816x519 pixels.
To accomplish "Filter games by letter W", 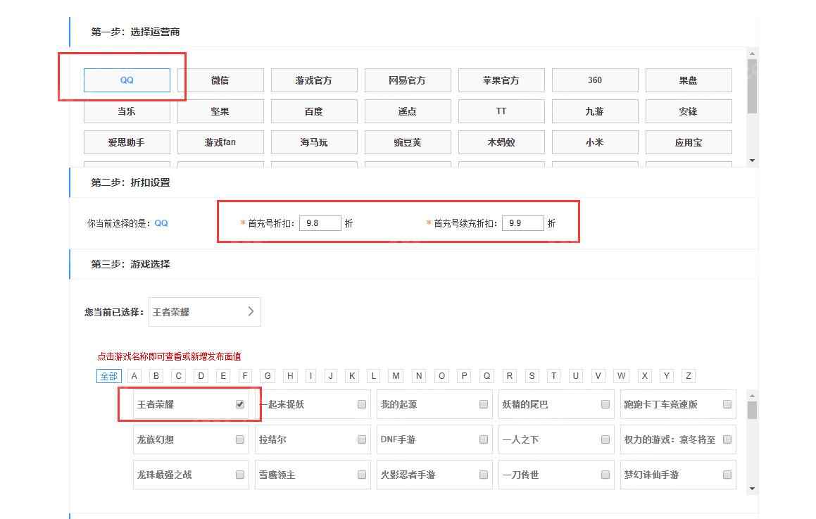I will tap(622, 376).
